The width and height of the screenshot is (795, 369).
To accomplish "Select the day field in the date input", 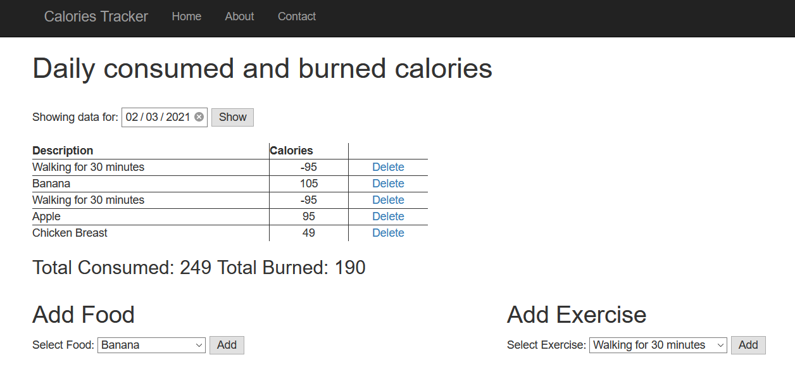I will (152, 117).
